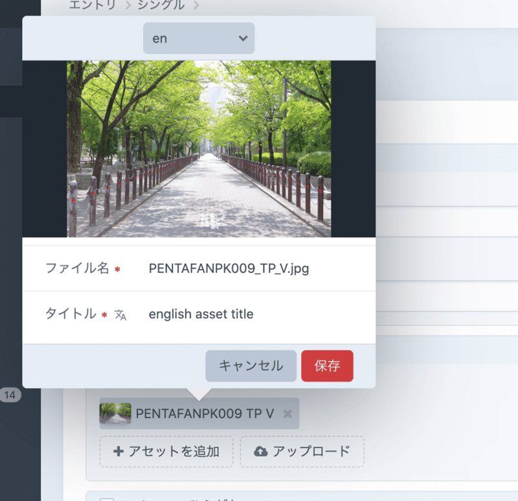The width and height of the screenshot is (518, 501).
Task: Go to エントリ in the breadcrumb
Action: (93, 6)
